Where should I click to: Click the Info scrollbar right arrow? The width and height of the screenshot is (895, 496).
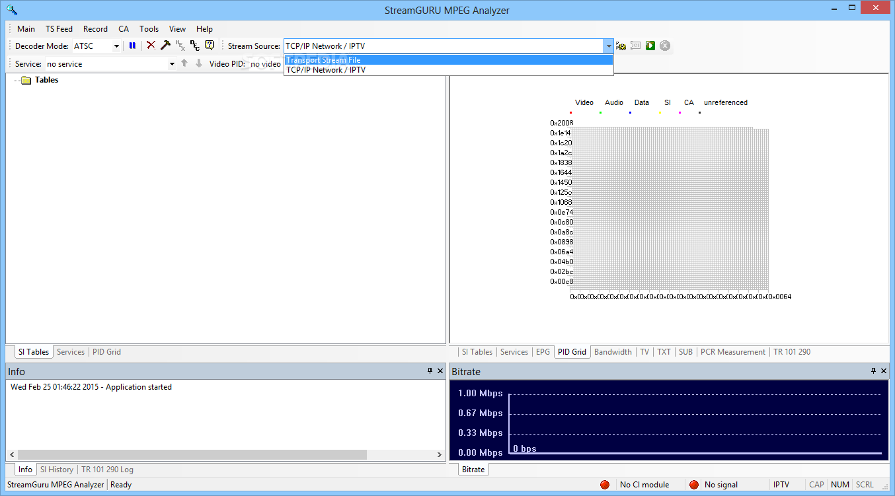440,455
